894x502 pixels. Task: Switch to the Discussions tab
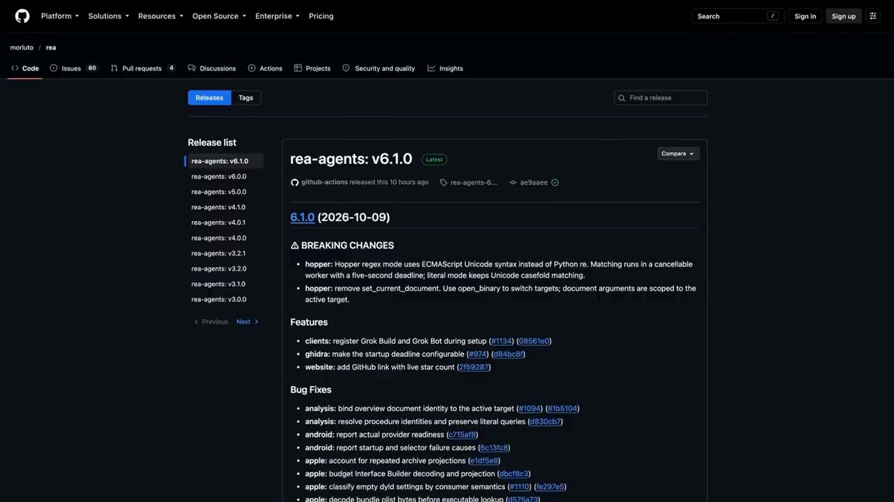pos(212,68)
